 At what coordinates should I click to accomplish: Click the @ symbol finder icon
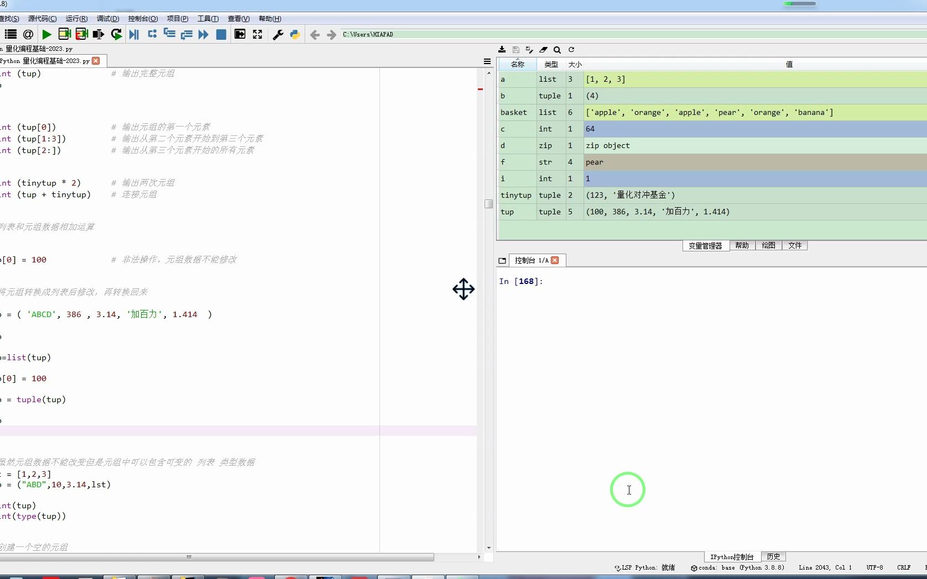click(28, 34)
